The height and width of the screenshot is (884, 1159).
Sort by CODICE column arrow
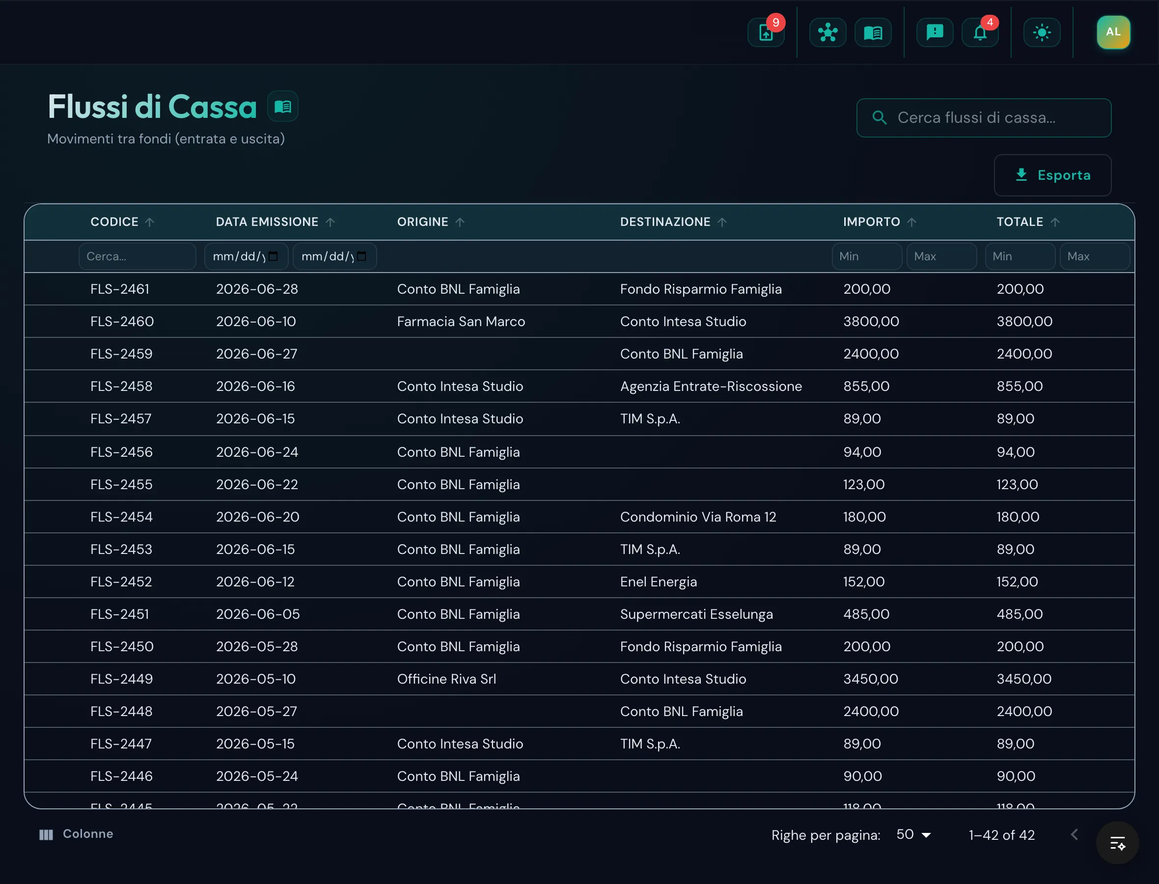pos(149,222)
